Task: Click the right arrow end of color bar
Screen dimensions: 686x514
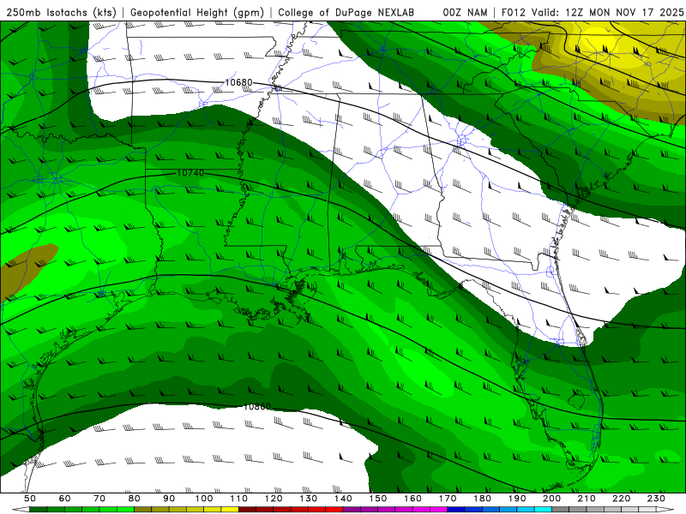Action: (x=665, y=510)
